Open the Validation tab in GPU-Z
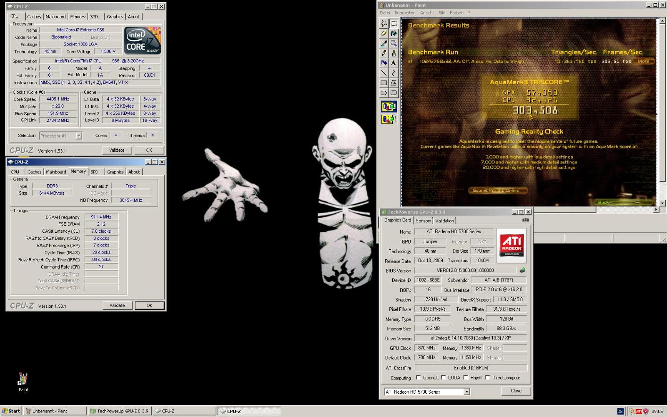Image resolution: width=667 pixels, height=417 pixels. 444,221
